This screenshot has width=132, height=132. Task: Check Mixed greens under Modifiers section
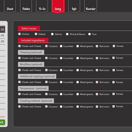point(78,70)
